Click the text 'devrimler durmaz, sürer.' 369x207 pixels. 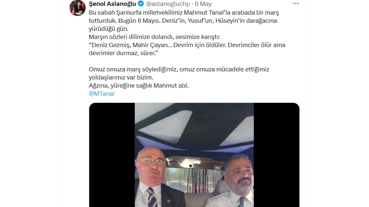pos(124,53)
